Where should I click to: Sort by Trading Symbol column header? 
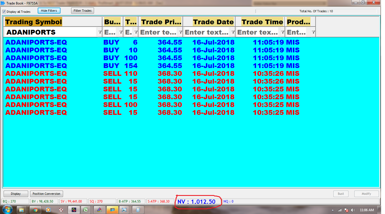click(x=53, y=22)
